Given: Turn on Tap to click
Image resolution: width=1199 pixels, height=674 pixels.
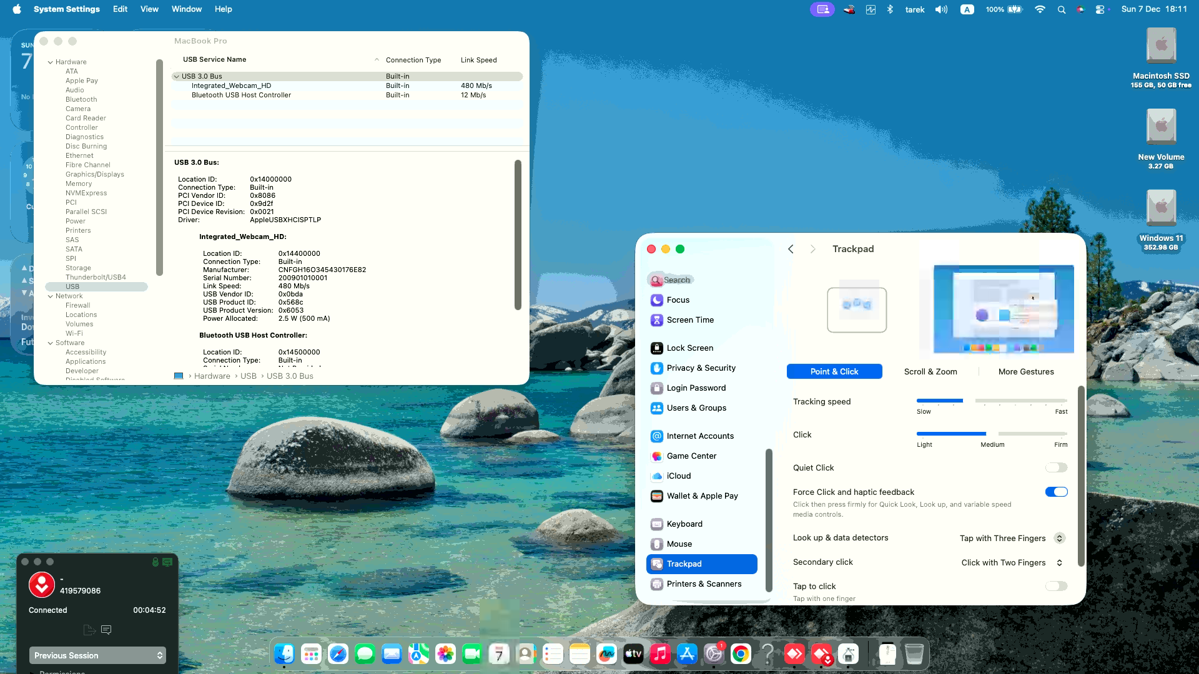Looking at the screenshot, I should tap(1056, 586).
